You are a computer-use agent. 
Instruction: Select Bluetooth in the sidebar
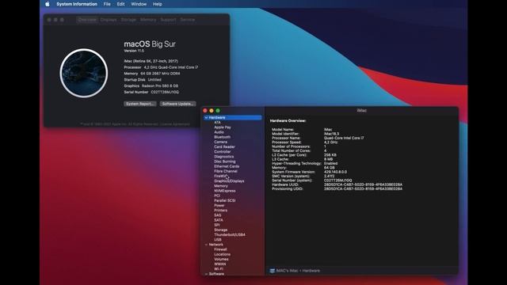pyautogui.click(x=222, y=137)
